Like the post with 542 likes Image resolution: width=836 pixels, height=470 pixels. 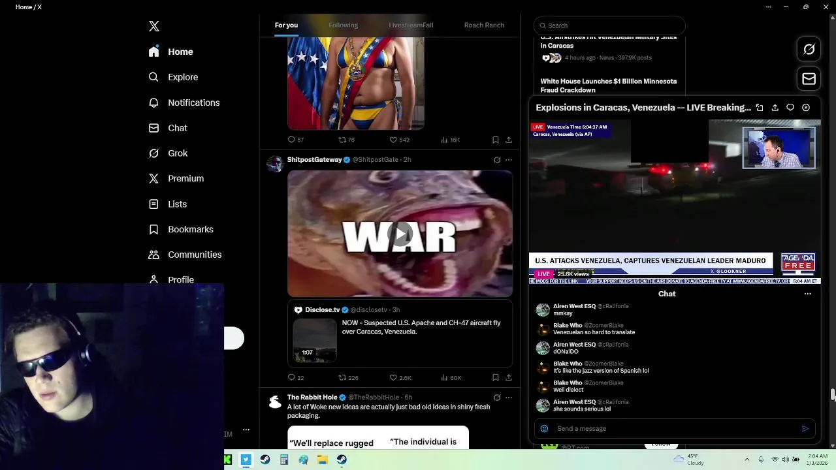(x=399, y=140)
